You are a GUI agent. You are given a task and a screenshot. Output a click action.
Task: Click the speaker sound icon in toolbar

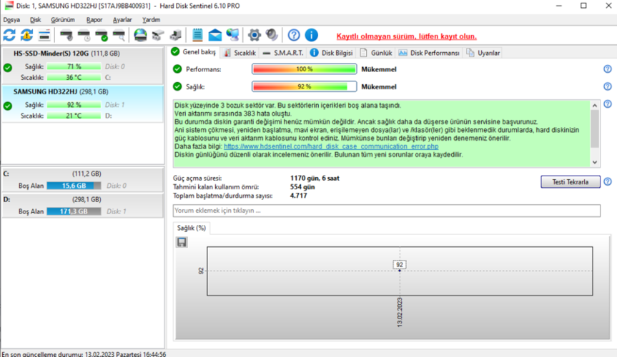point(272,35)
